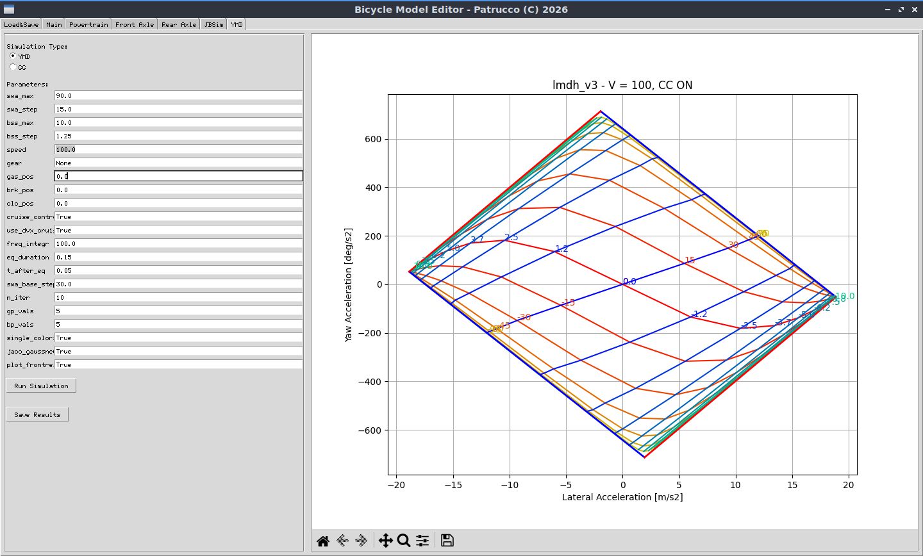Open the Front Axle tab
Viewport: 923px width, 556px height.
point(135,24)
